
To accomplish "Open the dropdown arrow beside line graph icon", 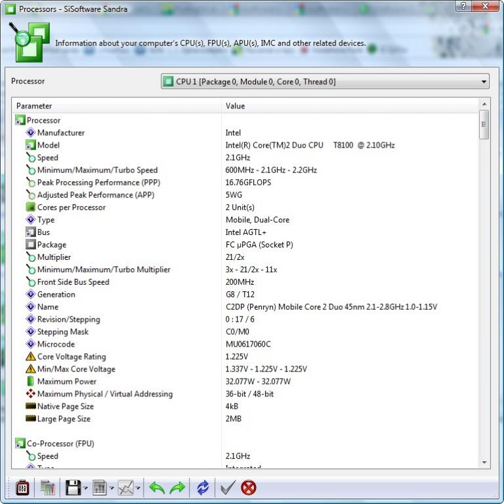I will (138, 488).
